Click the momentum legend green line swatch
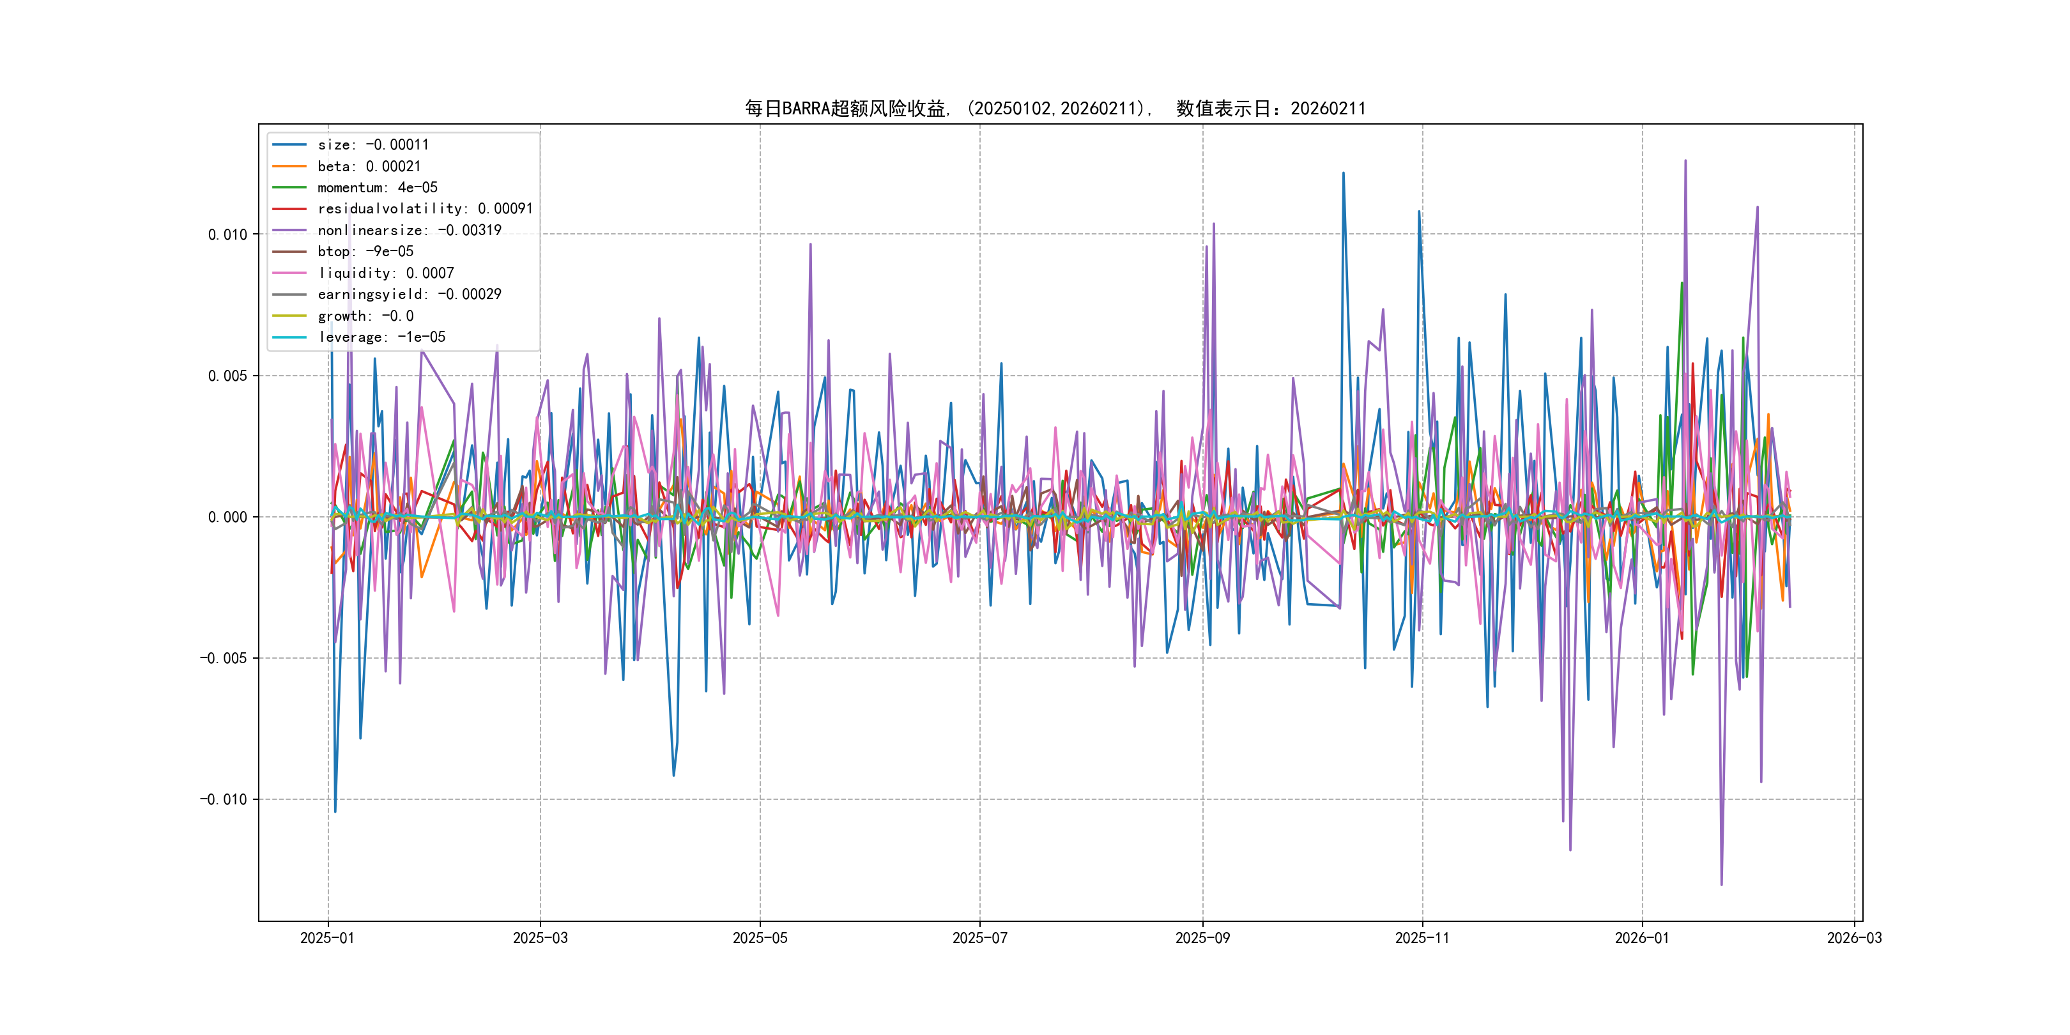Viewport: 2070px width, 1035px height. pyautogui.click(x=289, y=187)
